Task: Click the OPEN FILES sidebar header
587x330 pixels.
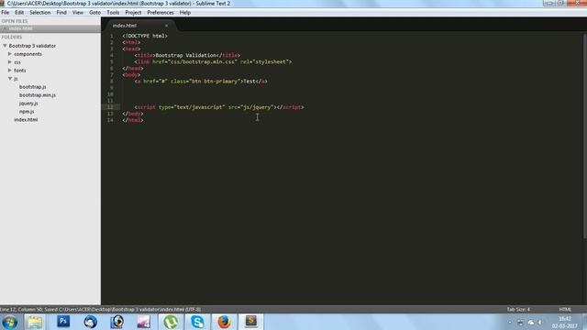Action: pyautogui.click(x=15, y=21)
